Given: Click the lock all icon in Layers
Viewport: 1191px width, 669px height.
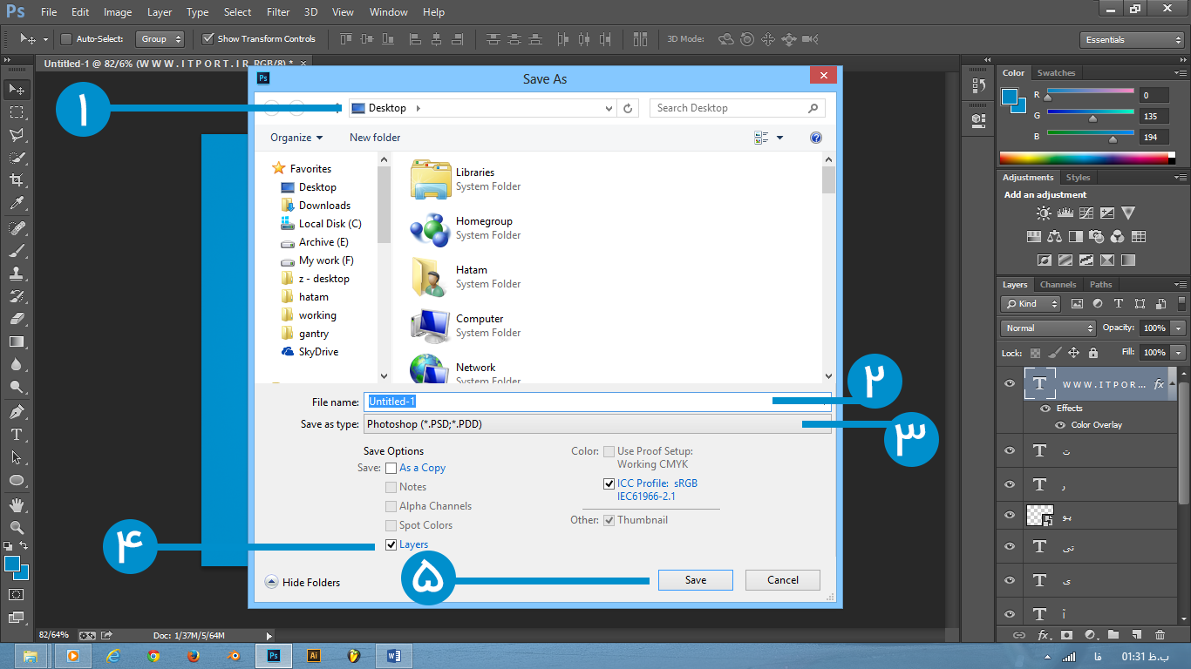Looking at the screenshot, I should pyautogui.click(x=1093, y=353).
